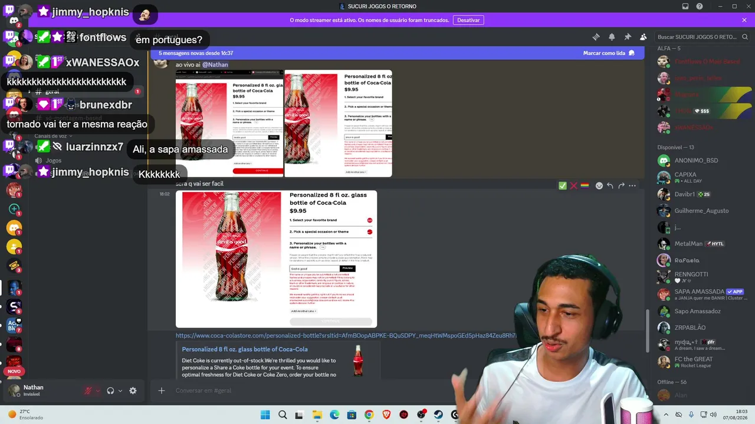Open File Explorer from taskbar
The height and width of the screenshot is (424, 755).
[317, 415]
